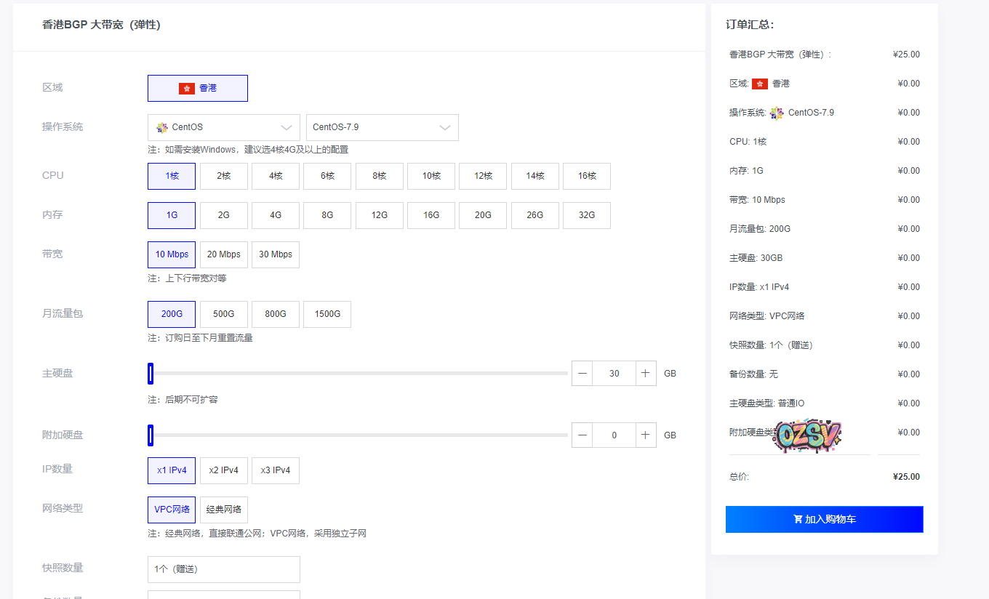Select the 4核 CPU option
Viewport: 989px width, 599px height.
pos(276,176)
